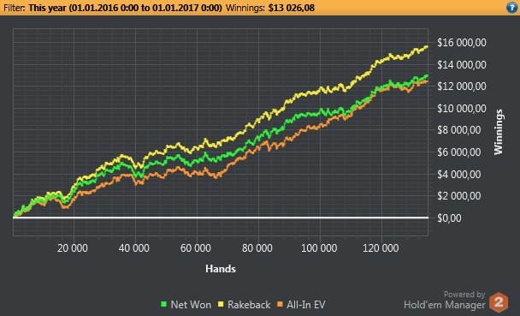
Task: Click the 'Powered by' text
Action: [464, 294]
